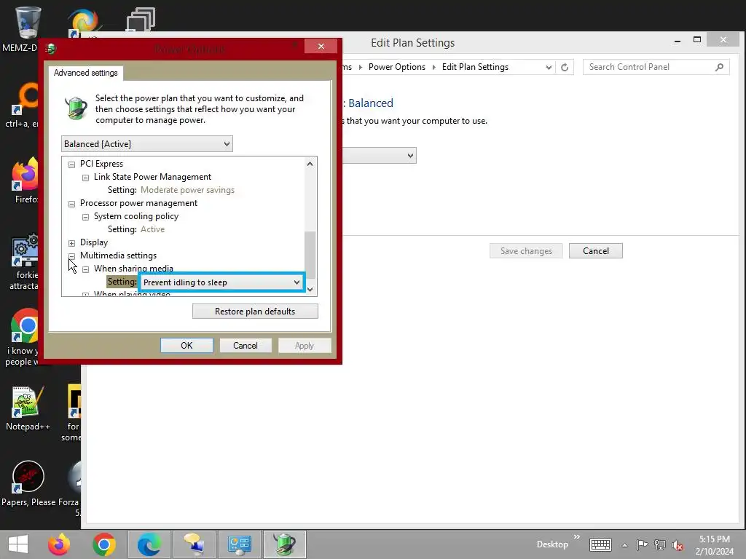Click the settings tree scroll down arrow
This screenshot has height=559, width=746.
pos(310,289)
